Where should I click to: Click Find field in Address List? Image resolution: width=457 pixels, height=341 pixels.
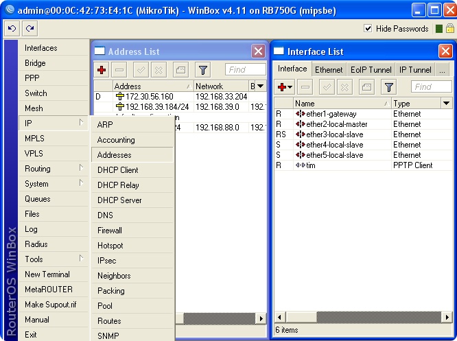pyautogui.click(x=246, y=70)
